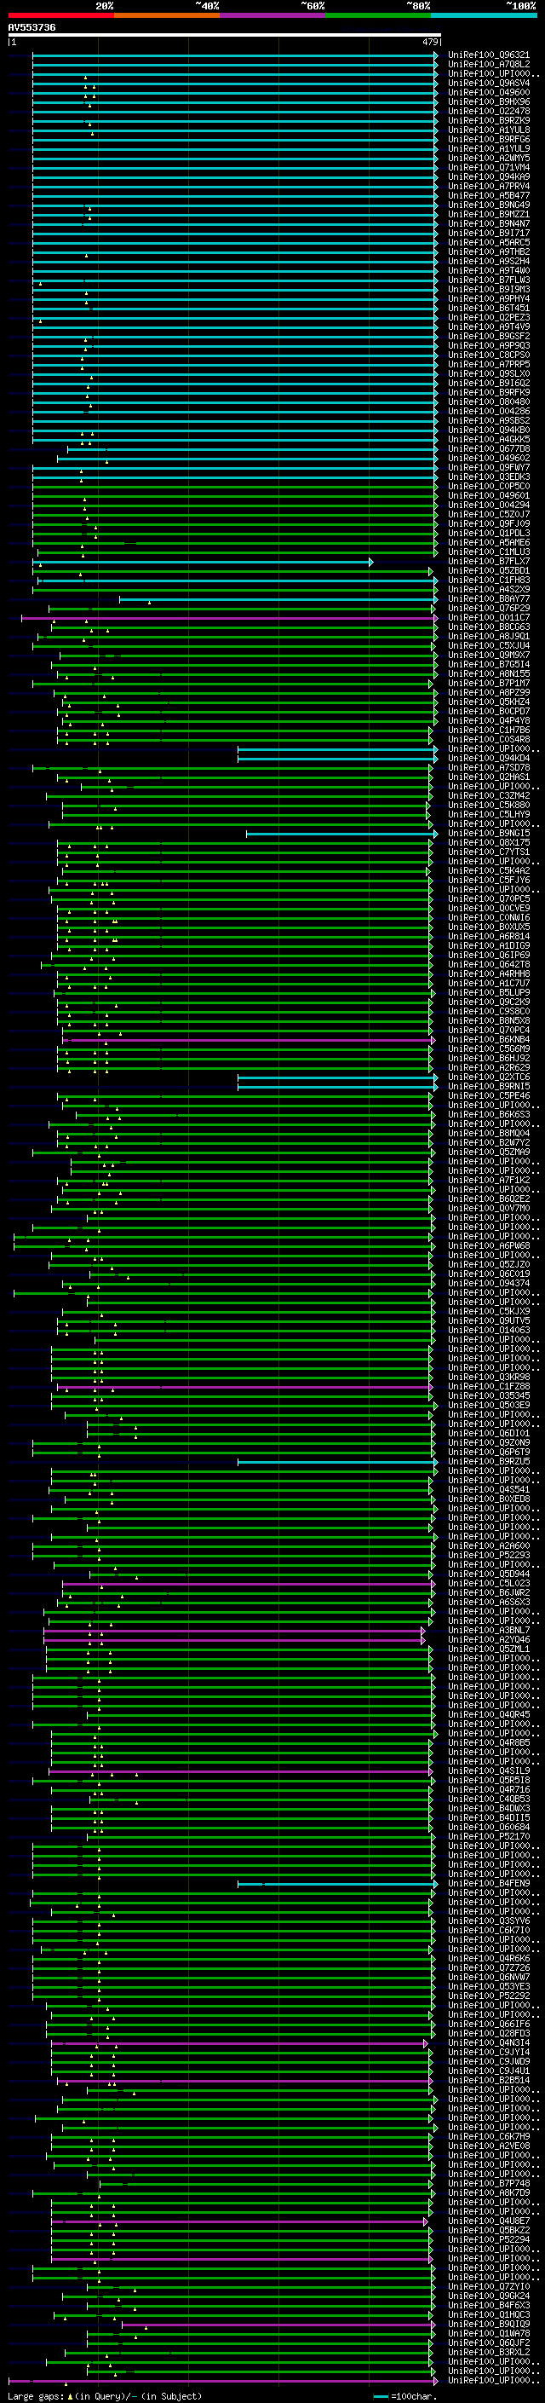Select hit label UniRef100_B9I717

[489, 234]
